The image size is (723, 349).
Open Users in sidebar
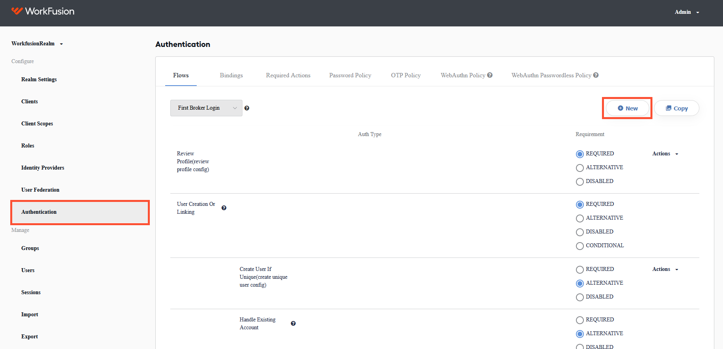click(28, 270)
